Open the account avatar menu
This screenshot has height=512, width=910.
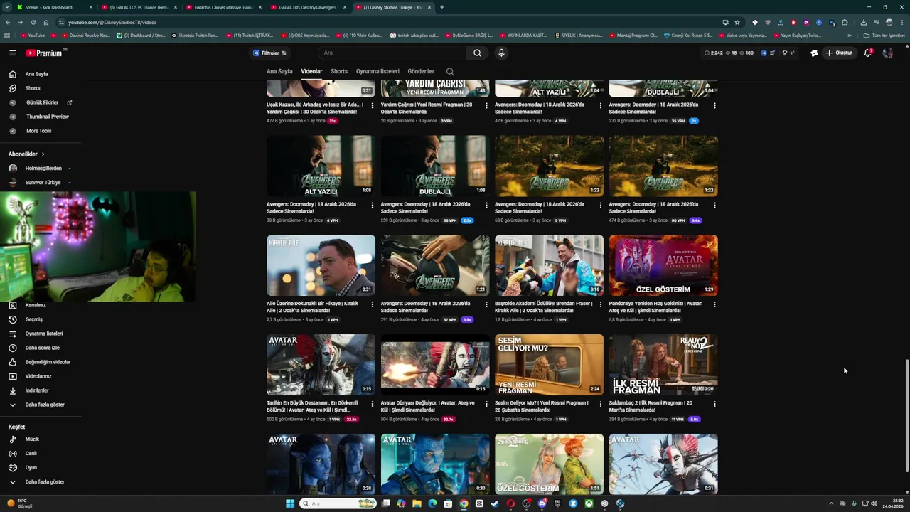pyautogui.click(x=887, y=53)
